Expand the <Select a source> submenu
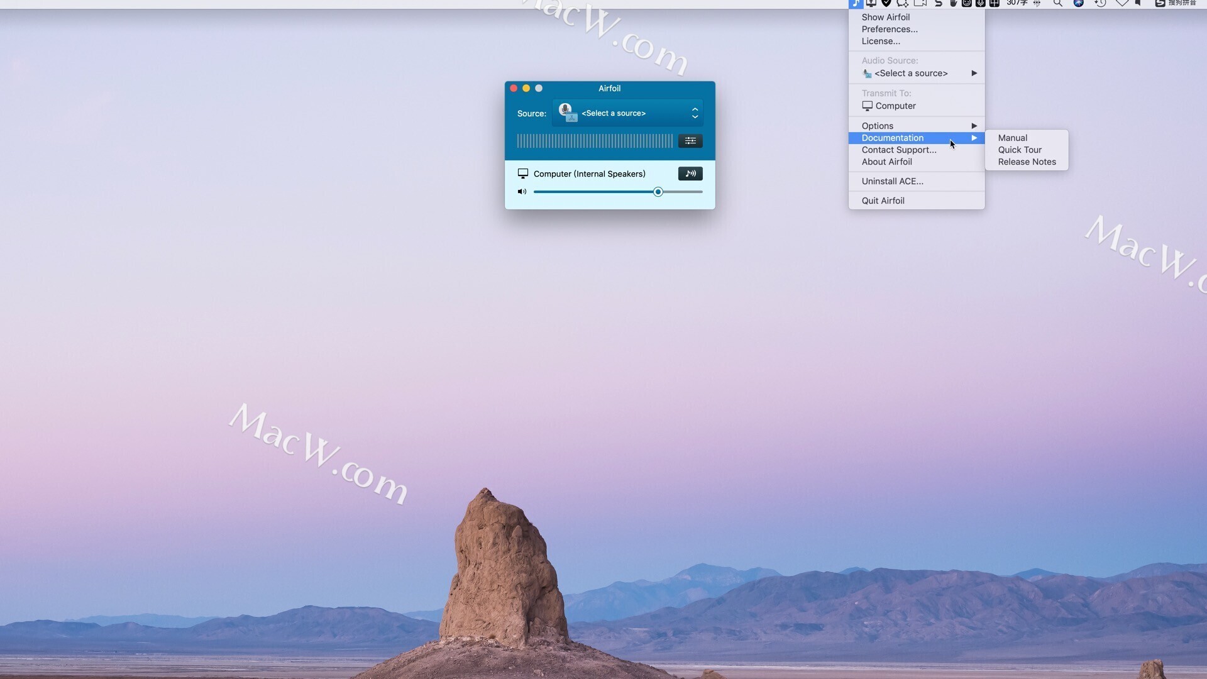The height and width of the screenshot is (679, 1207). 917,73
